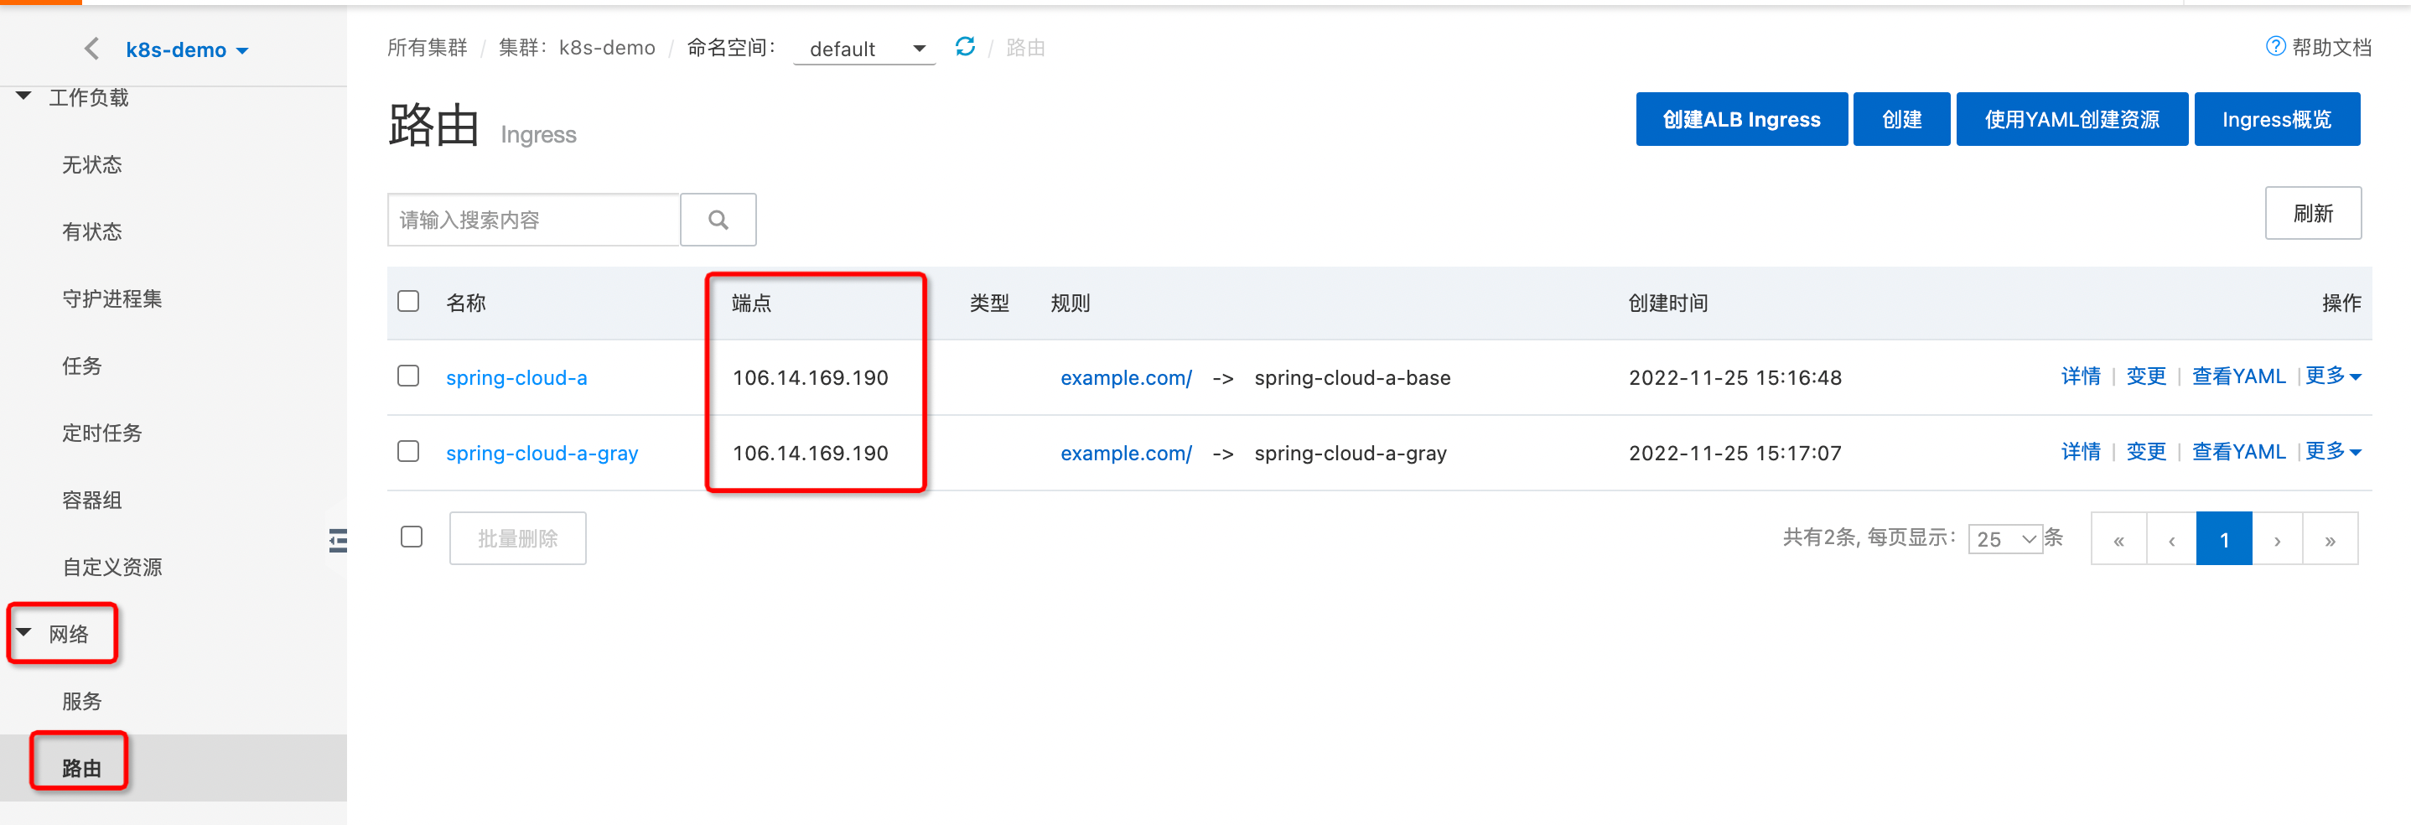2411x825 pixels.
Task: Open 更多 menu for spring-cloud-a-gray
Action: click(x=2333, y=451)
